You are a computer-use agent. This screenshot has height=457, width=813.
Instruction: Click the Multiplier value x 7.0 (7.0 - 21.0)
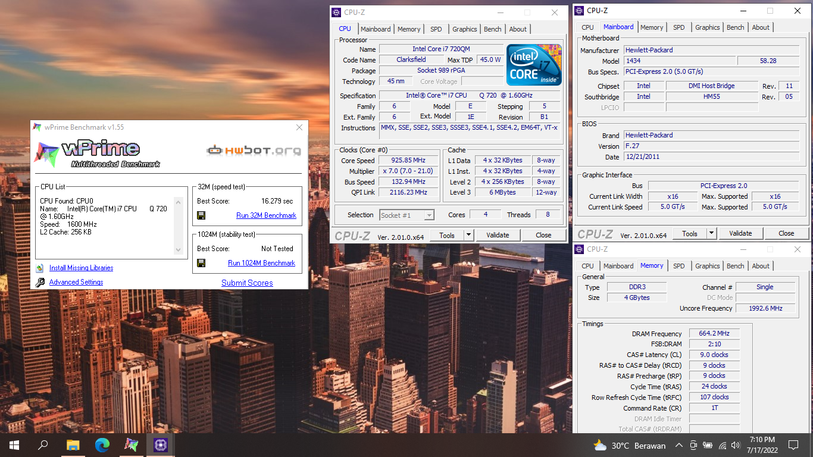click(408, 171)
